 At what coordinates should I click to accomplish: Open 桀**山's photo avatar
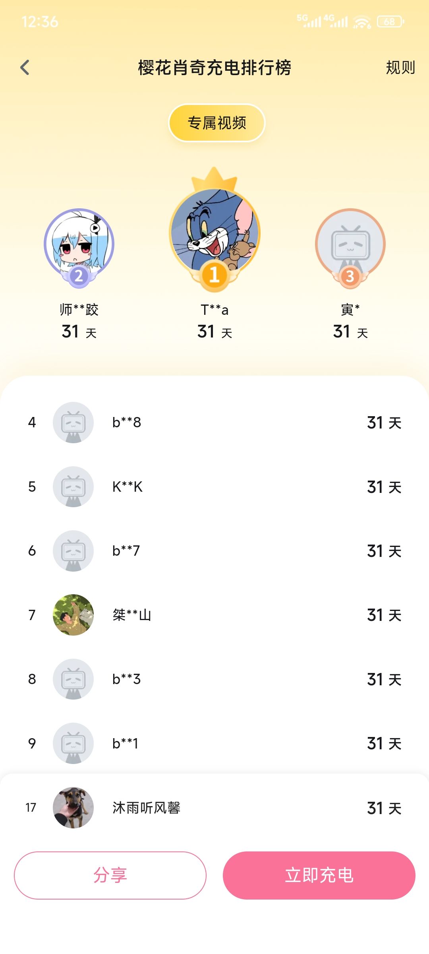coord(73,615)
